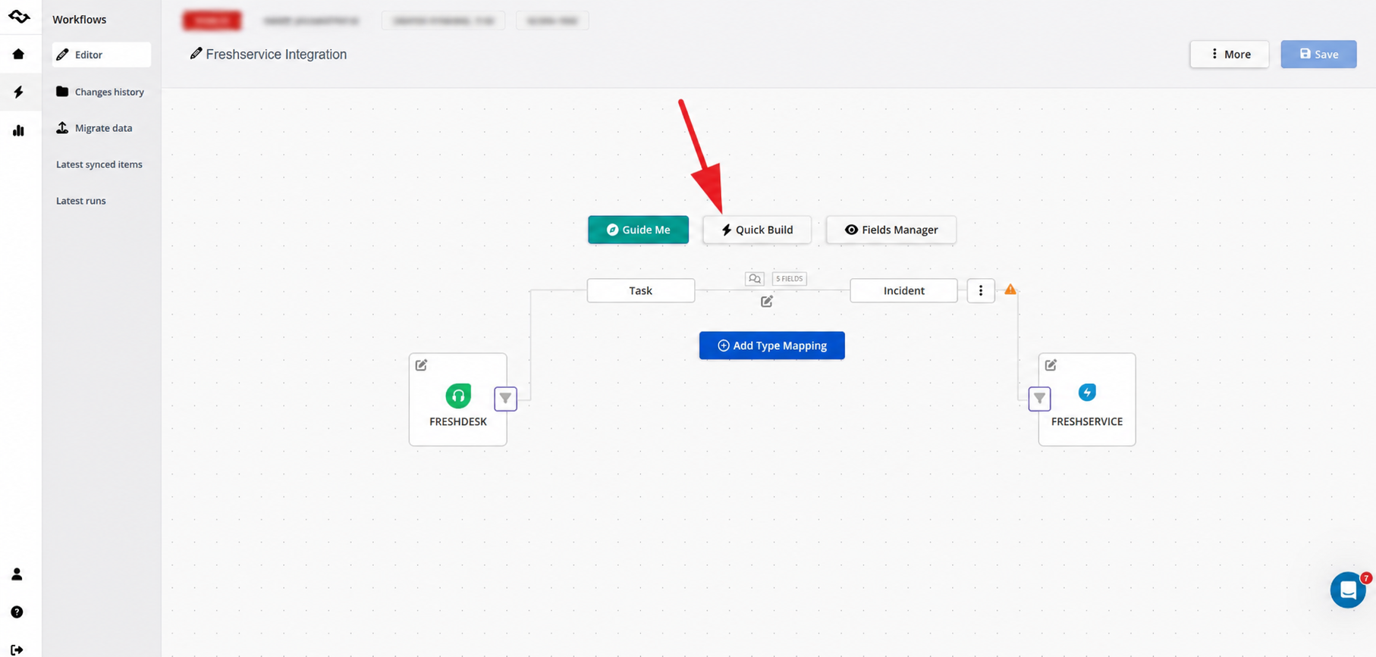Open the Editor menu item
1376x657 pixels.
pyautogui.click(x=102, y=55)
